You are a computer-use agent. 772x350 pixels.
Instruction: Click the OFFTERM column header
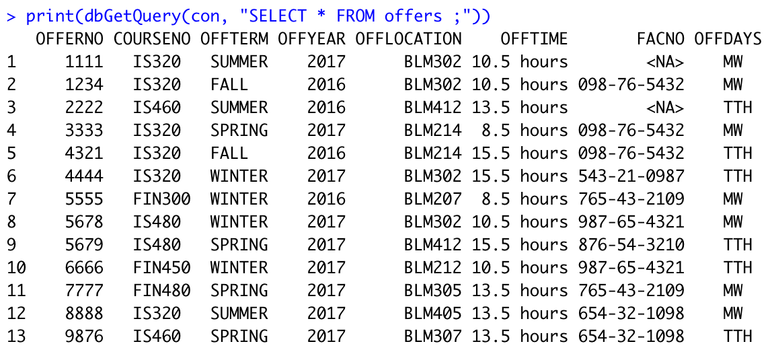234,38
